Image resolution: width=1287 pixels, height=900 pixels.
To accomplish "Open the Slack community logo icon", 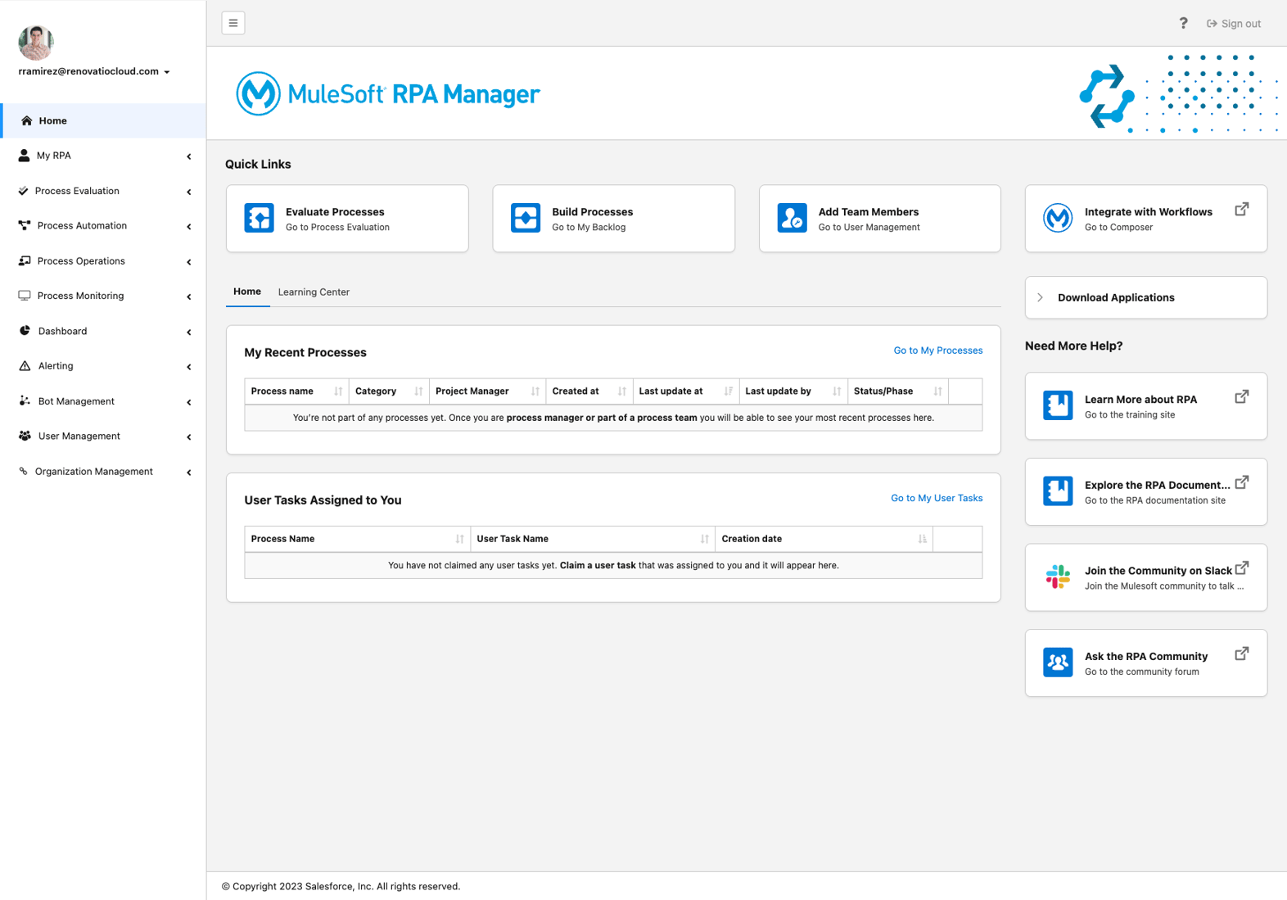I will coord(1058,577).
